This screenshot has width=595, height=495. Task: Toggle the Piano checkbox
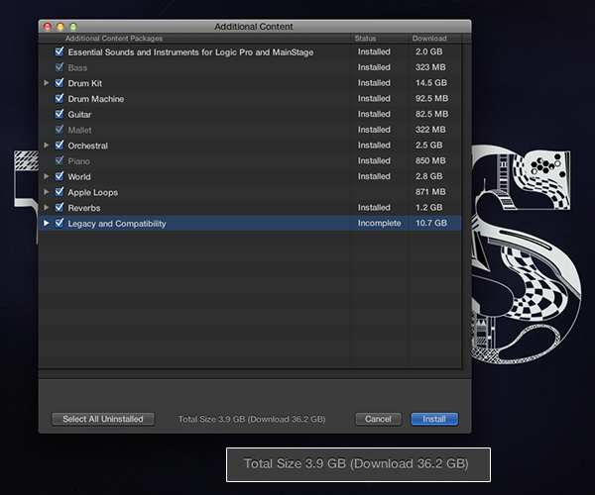[59, 160]
